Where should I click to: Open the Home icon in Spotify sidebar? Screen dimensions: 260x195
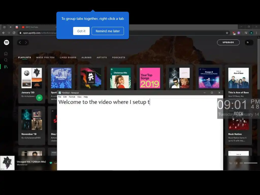tap(6, 54)
